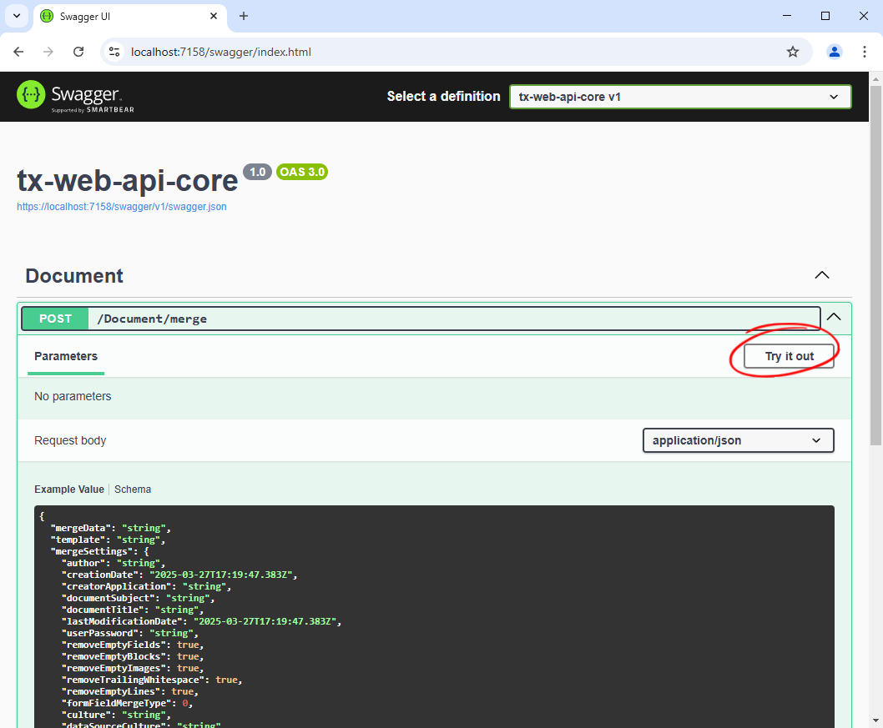Click the Chrome profile icon
Image resolution: width=883 pixels, height=728 pixels.
coord(834,51)
